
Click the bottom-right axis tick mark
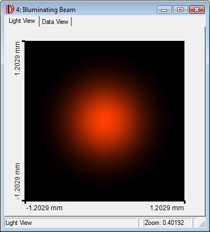(185, 202)
